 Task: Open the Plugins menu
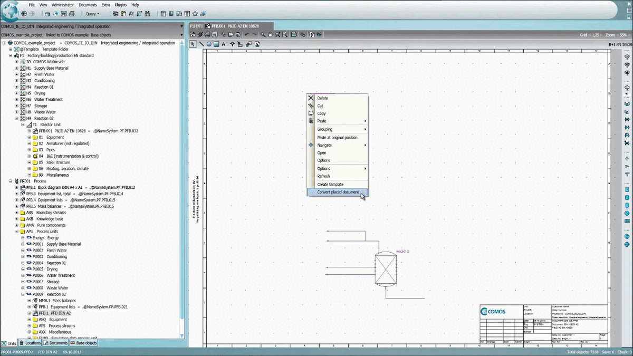(120, 5)
